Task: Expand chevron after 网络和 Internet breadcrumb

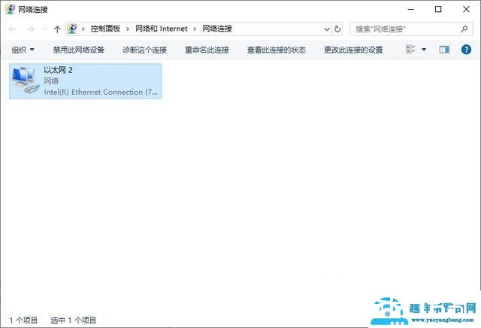Action: pyautogui.click(x=195, y=29)
